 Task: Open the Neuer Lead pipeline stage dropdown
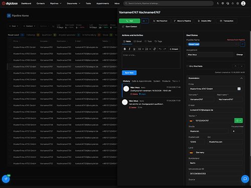[x=213, y=44]
